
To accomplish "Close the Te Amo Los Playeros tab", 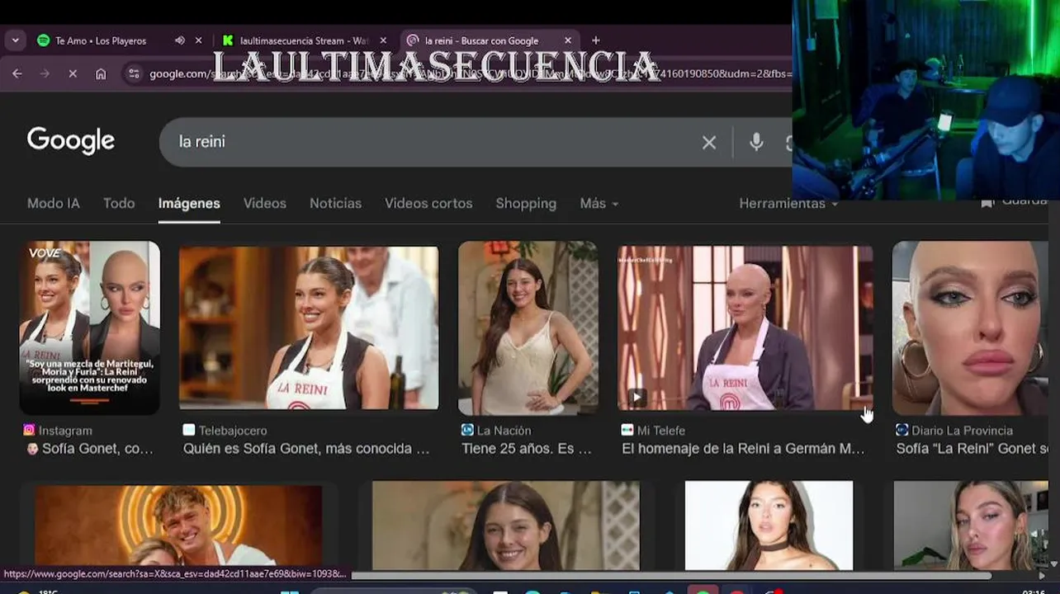I will tap(198, 40).
